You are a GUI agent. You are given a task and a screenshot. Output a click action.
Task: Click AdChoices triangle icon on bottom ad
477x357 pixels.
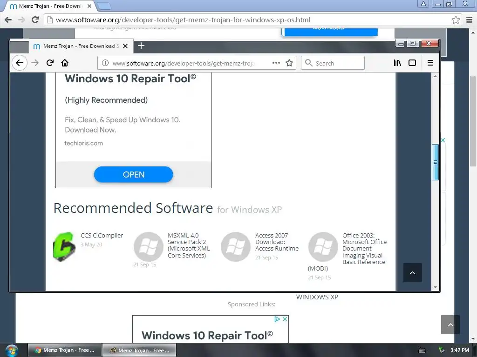pos(277,319)
